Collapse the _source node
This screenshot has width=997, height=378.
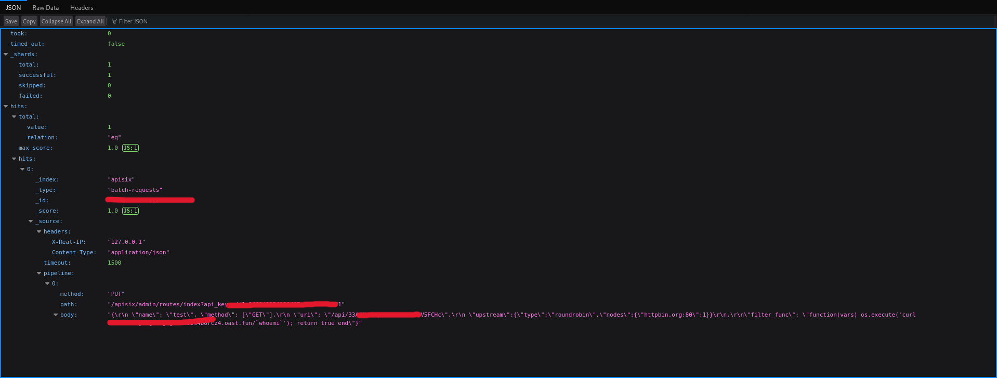pos(31,221)
